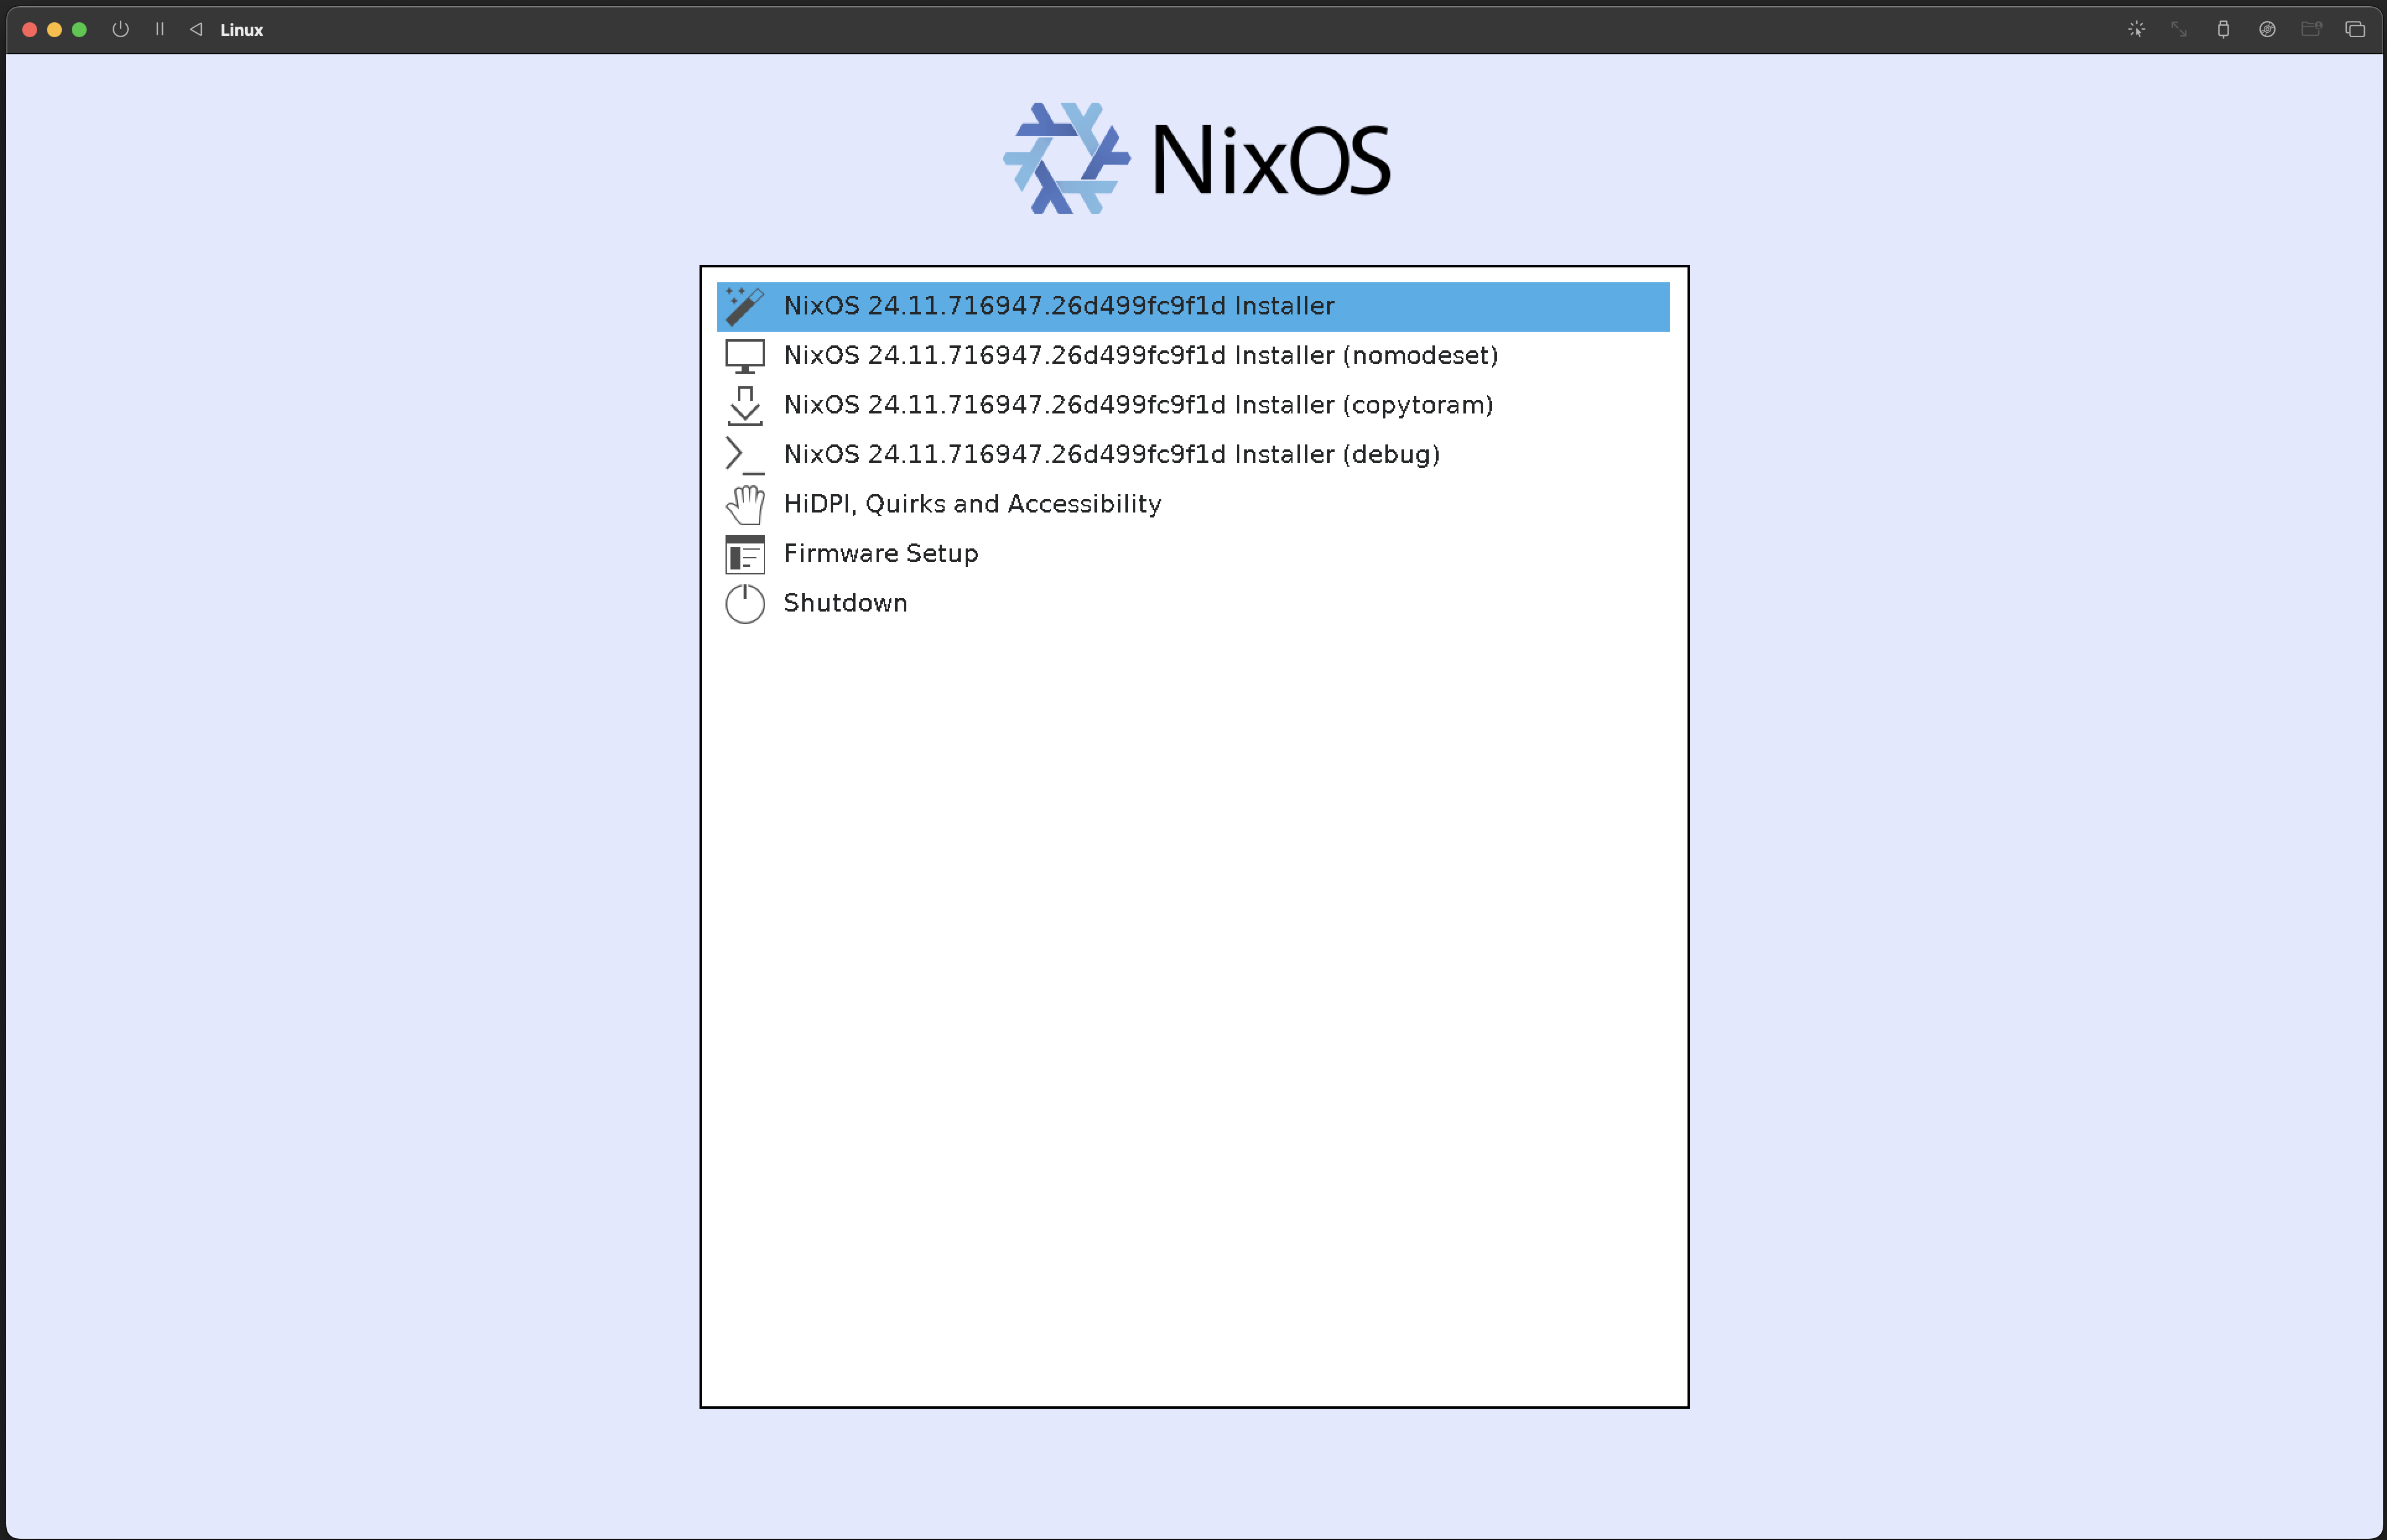Click the magic wand installer icon
Screen dimensions: 2387x1540
(744, 305)
